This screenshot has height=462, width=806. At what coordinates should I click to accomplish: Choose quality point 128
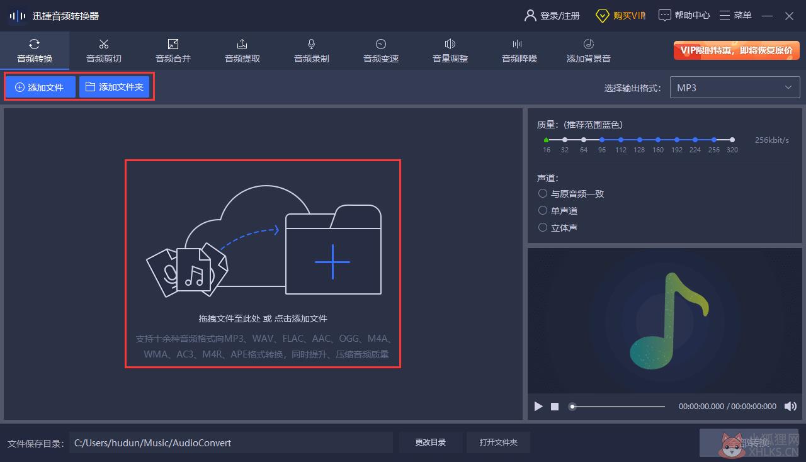pyautogui.click(x=639, y=140)
